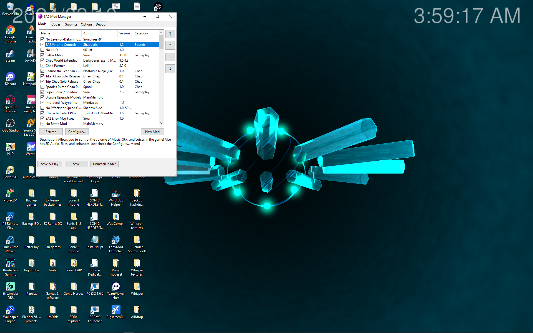Move selected mod to top of list

point(170,34)
